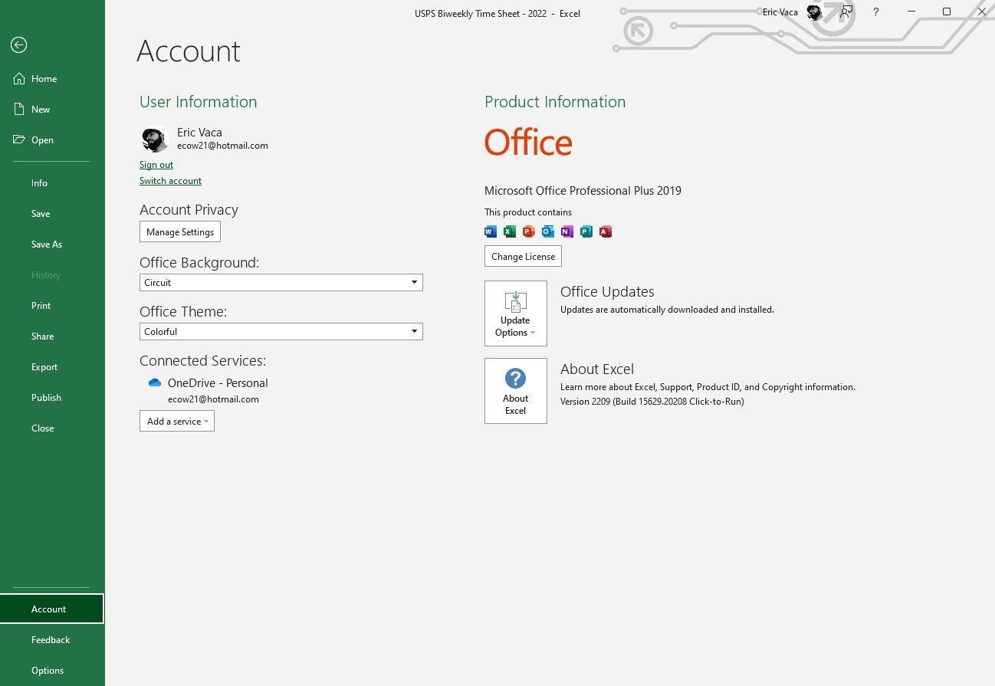Image resolution: width=995 pixels, height=686 pixels.
Task: Click the account avatar in the title bar
Action: (814, 12)
